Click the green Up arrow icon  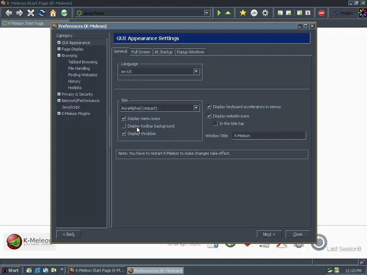(228, 13)
